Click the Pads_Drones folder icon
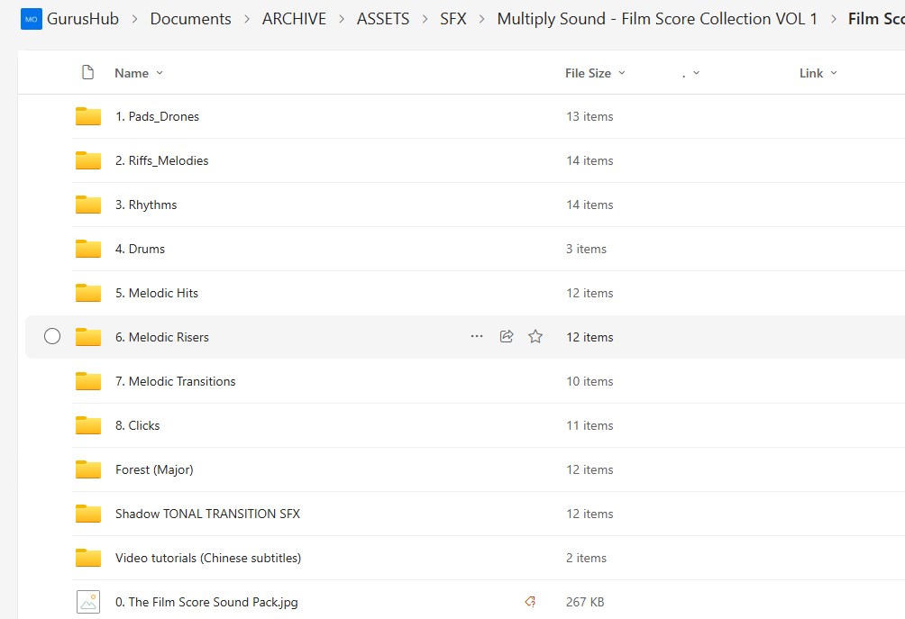The image size is (905, 619). pyautogui.click(x=88, y=116)
